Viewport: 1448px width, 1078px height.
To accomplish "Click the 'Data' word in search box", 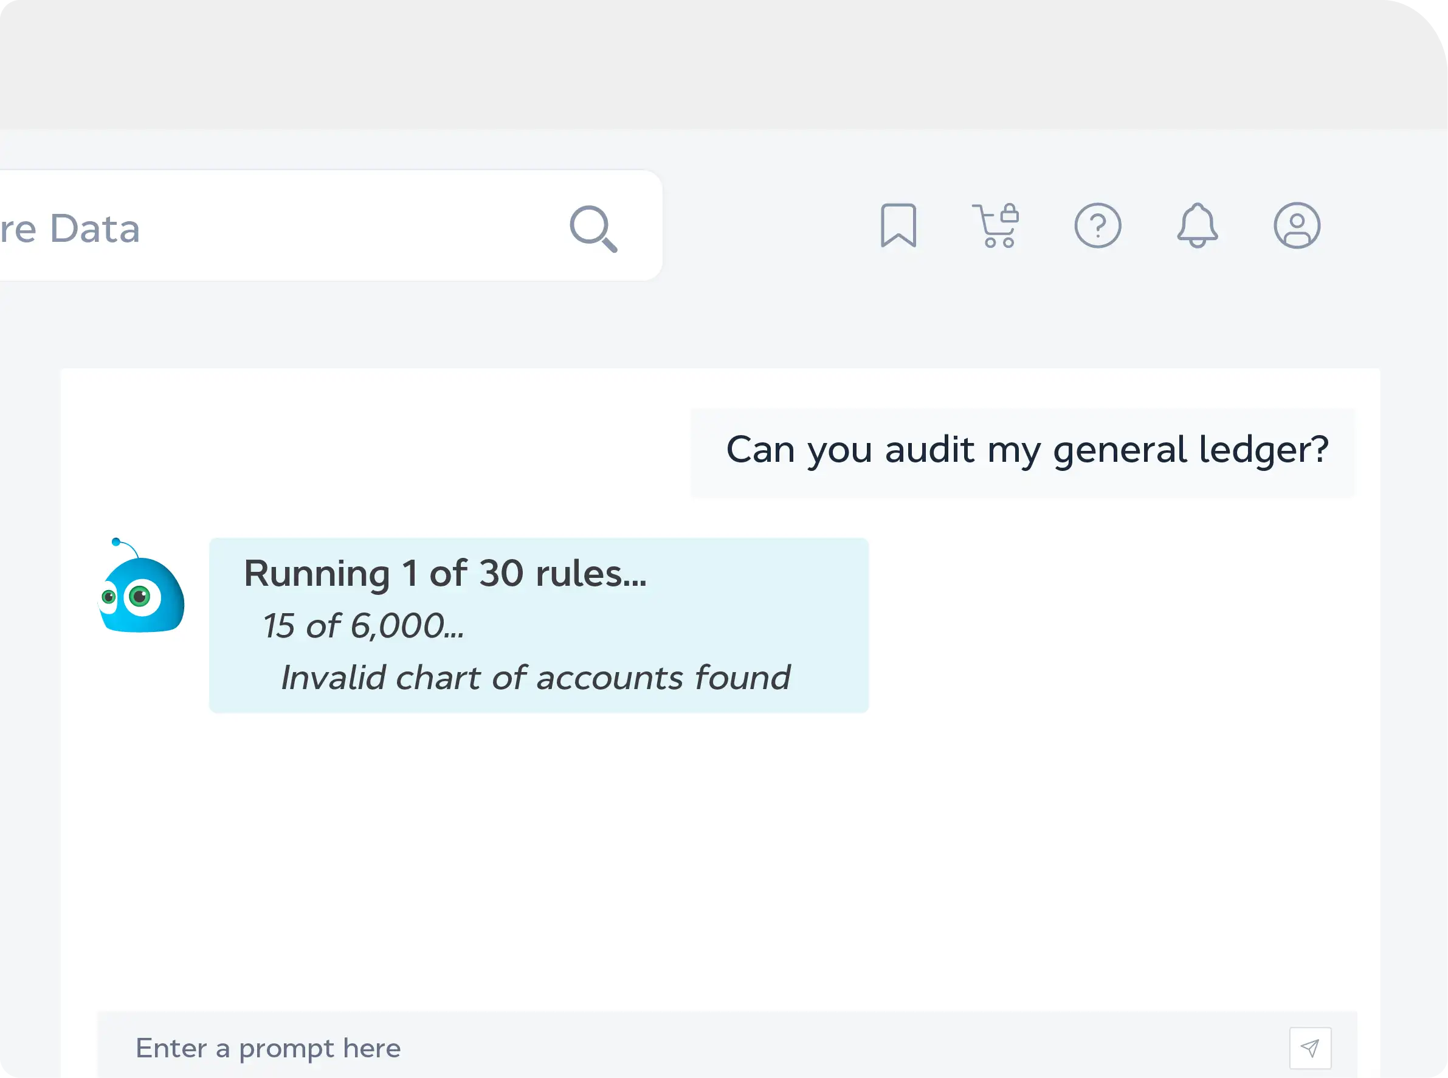I will (95, 229).
